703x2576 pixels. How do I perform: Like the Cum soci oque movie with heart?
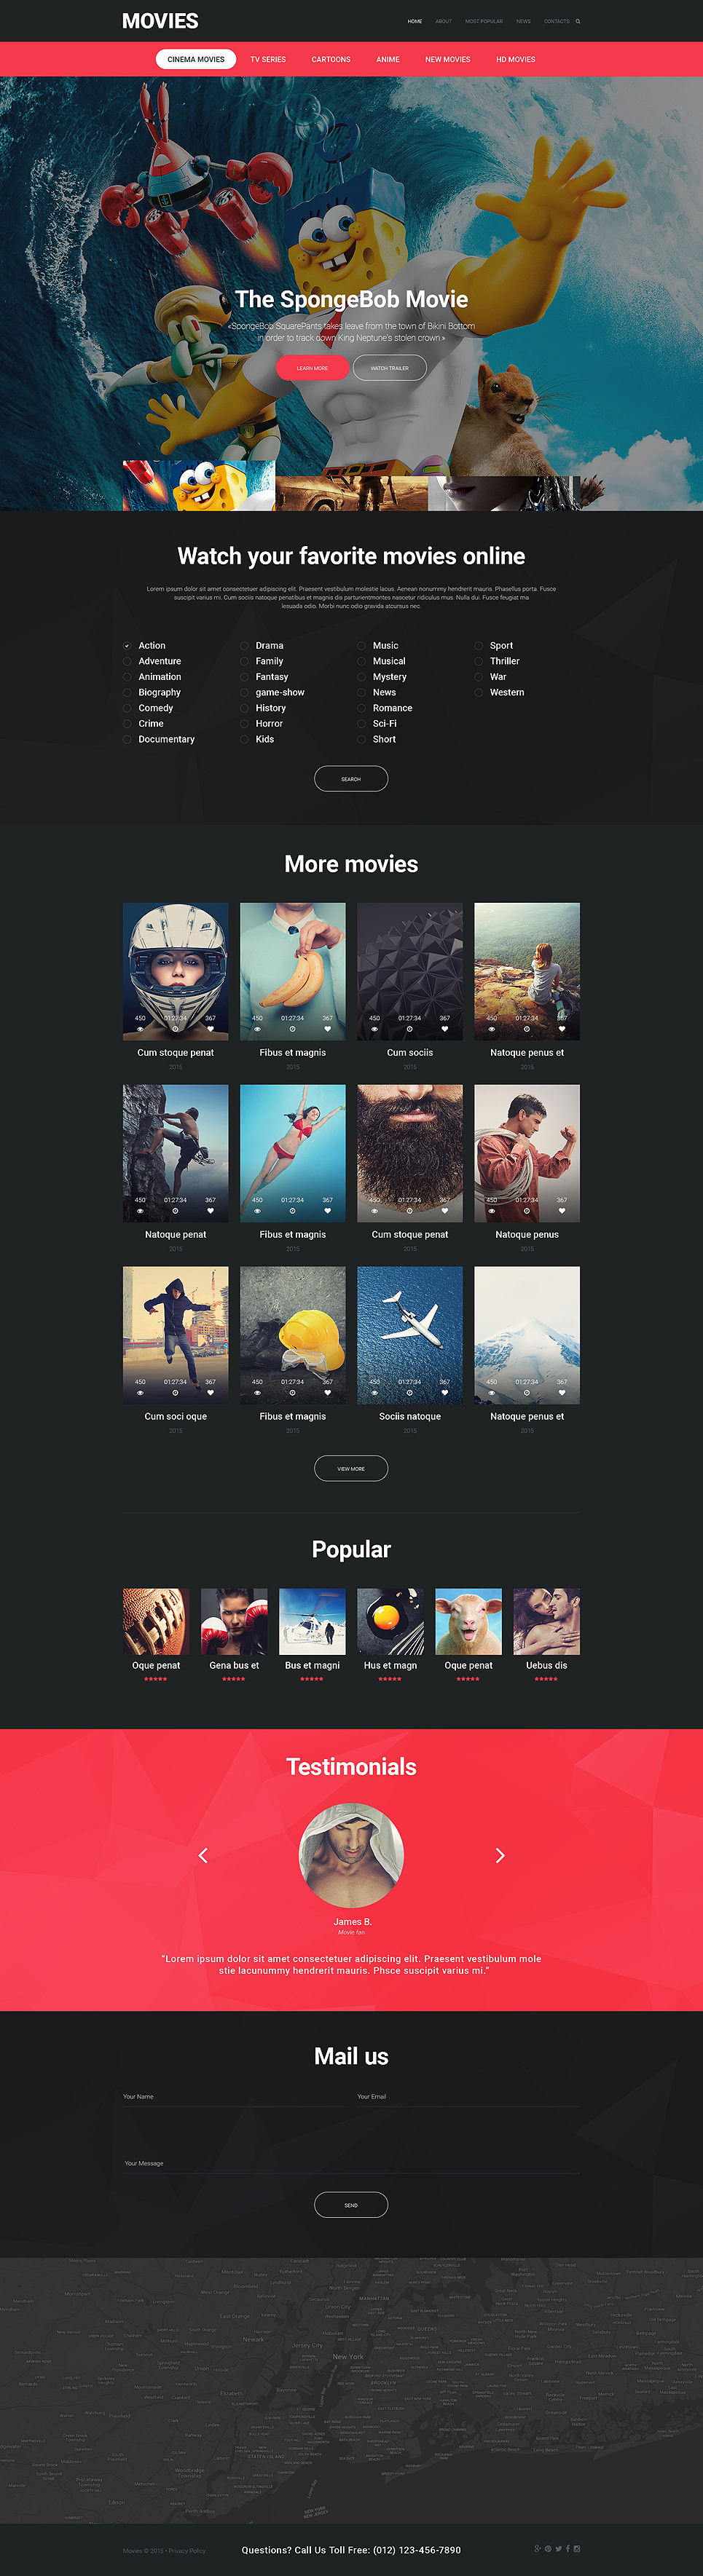tap(210, 1393)
